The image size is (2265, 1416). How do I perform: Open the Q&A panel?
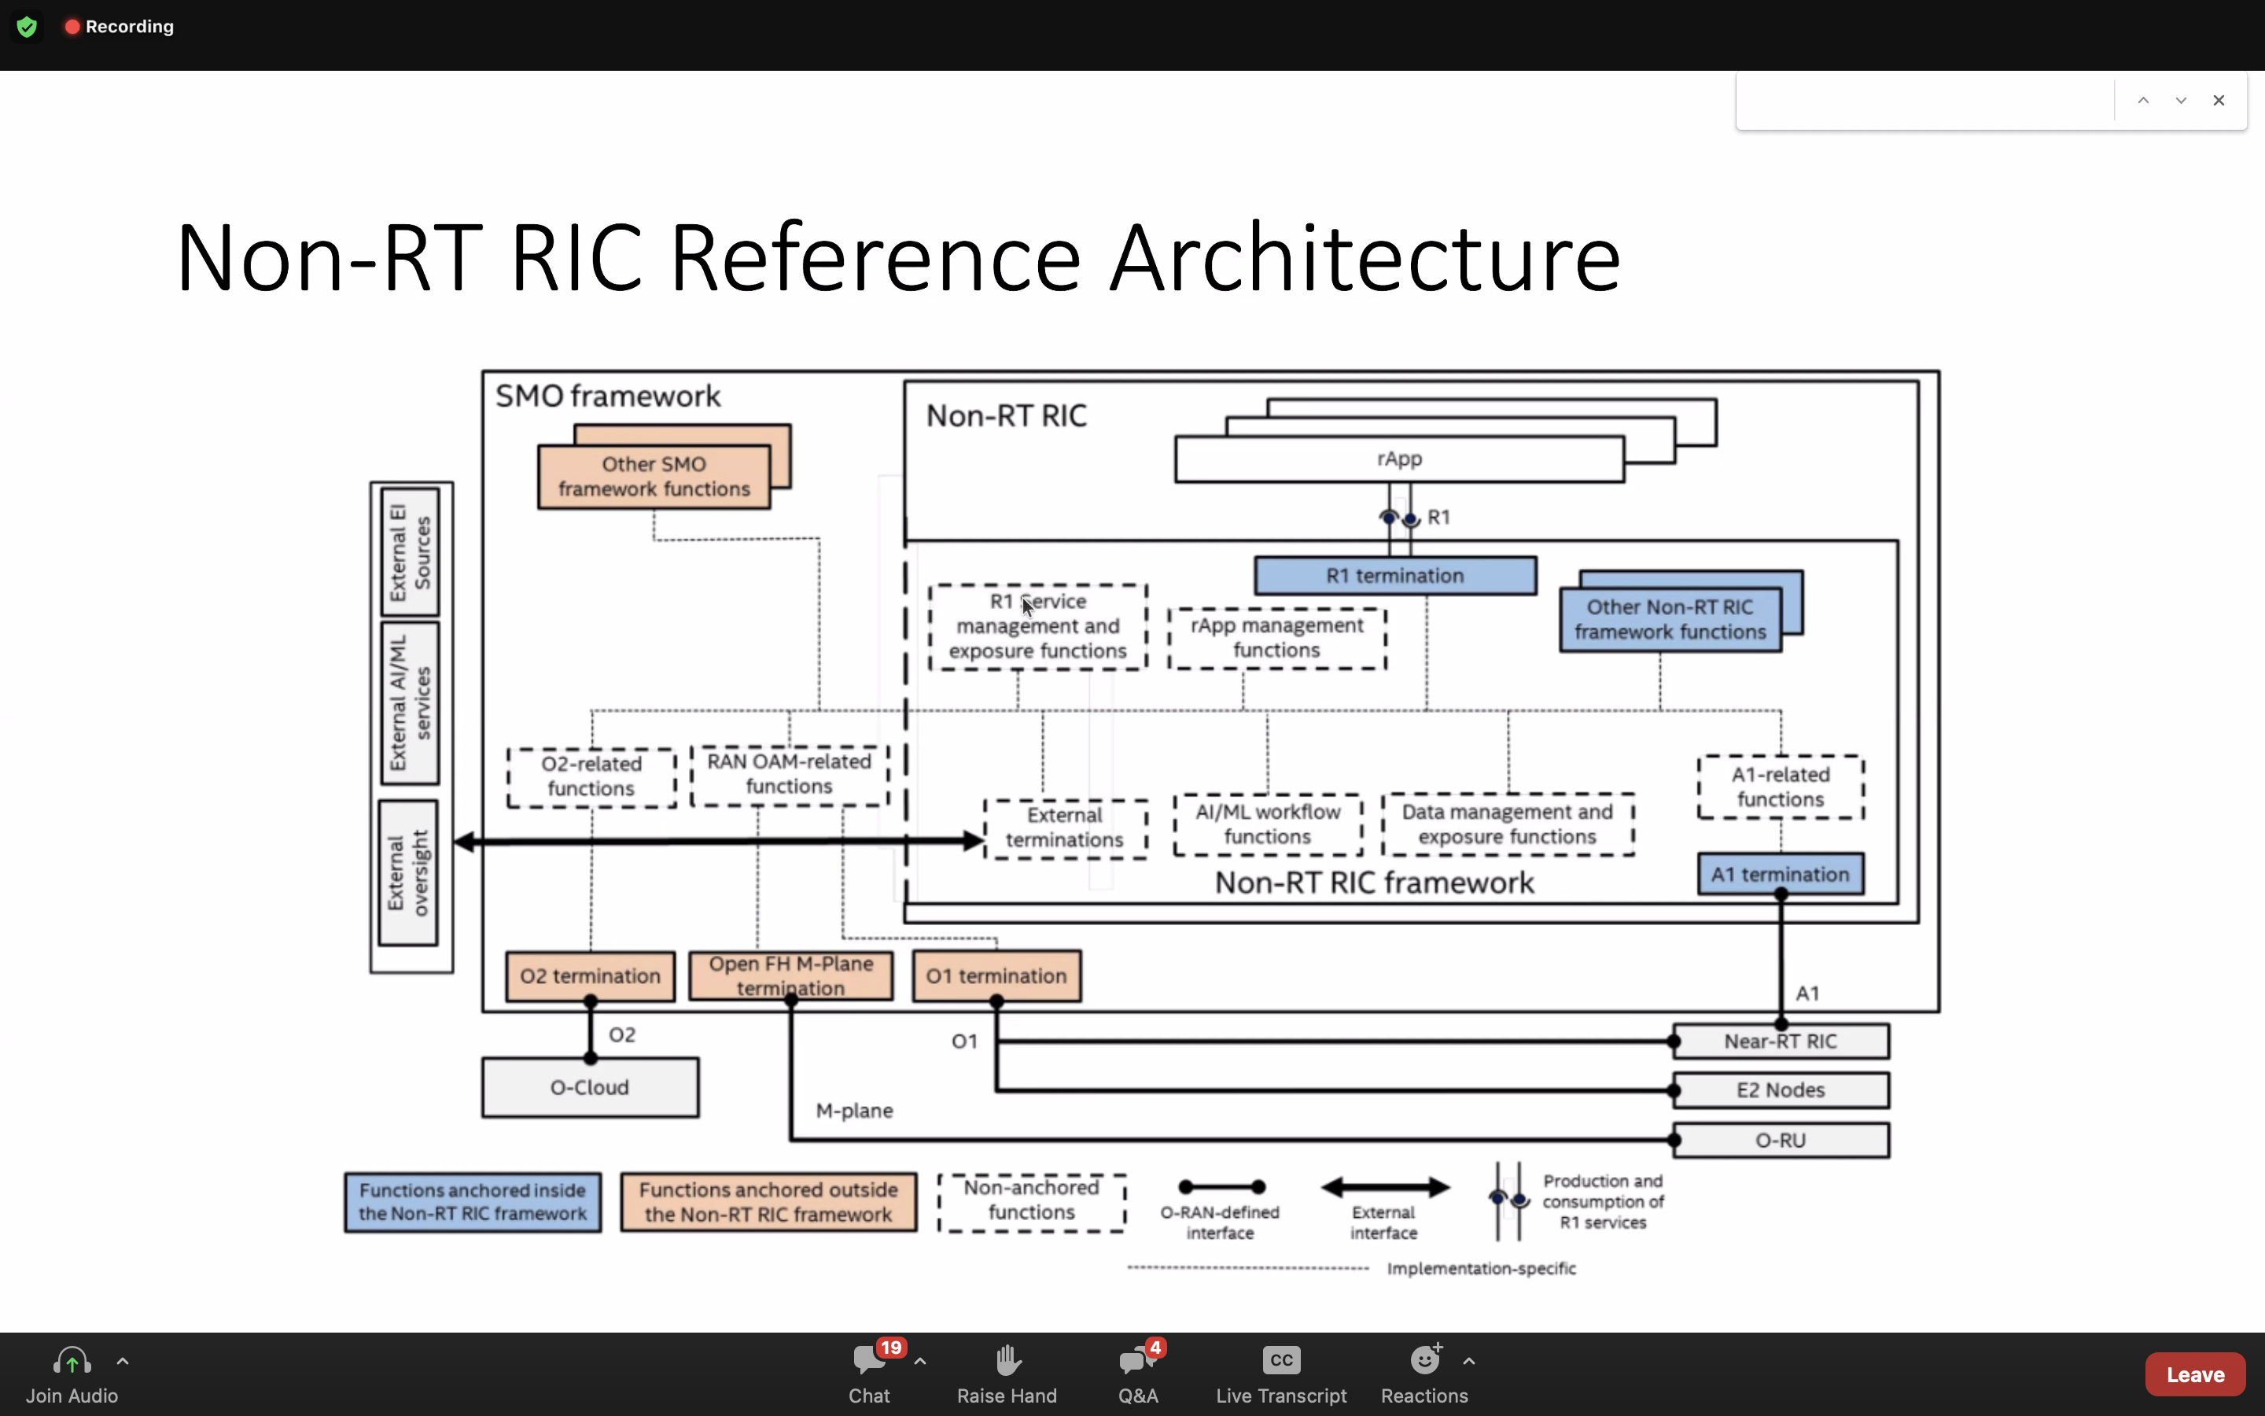point(1139,1374)
